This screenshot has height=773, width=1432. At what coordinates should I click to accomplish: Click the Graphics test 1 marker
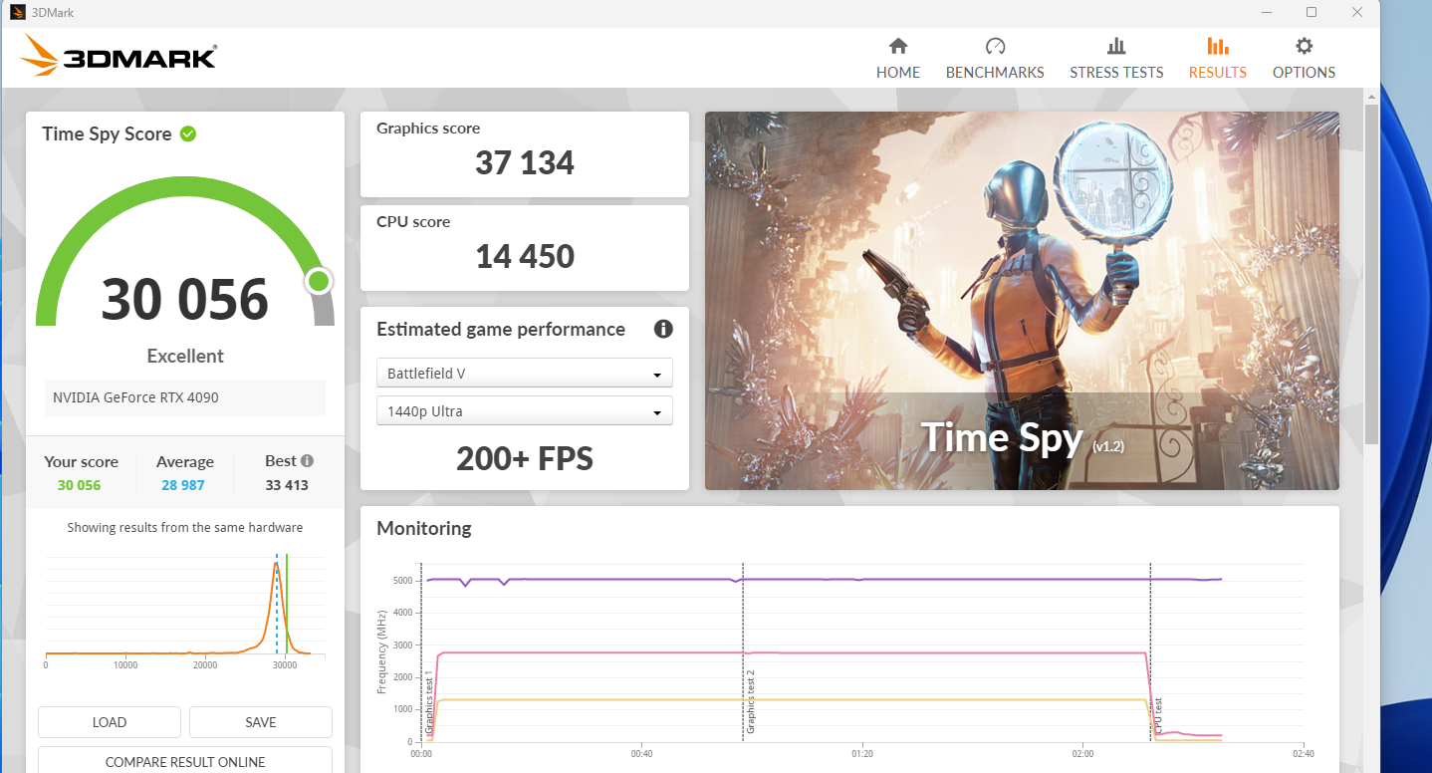pos(429,703)
